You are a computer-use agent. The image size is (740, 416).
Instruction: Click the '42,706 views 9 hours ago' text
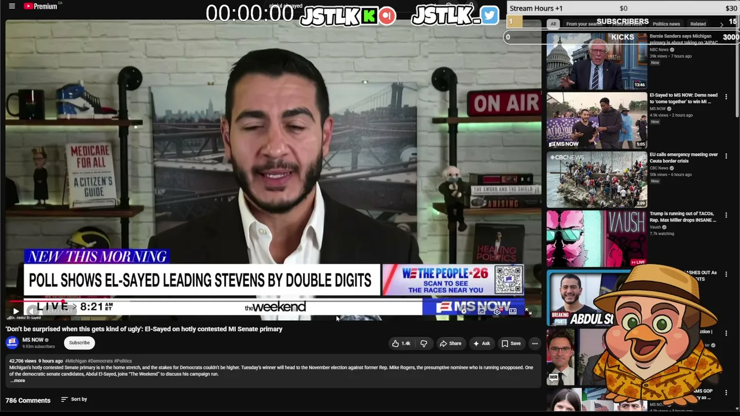36,361
